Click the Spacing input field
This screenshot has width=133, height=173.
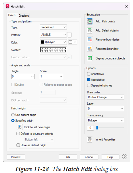48,92
